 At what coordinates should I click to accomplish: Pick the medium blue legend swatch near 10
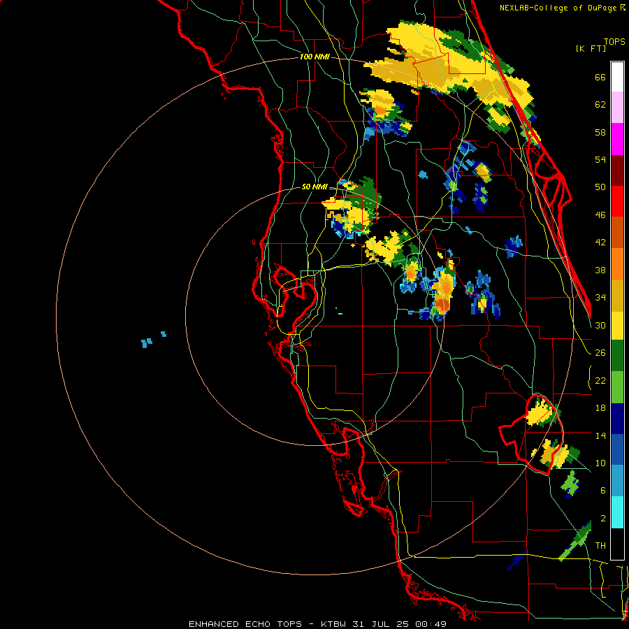[617, 450]
